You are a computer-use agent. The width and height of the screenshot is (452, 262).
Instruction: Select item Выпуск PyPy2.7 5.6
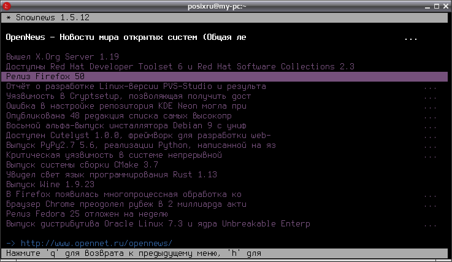(140, 145)
